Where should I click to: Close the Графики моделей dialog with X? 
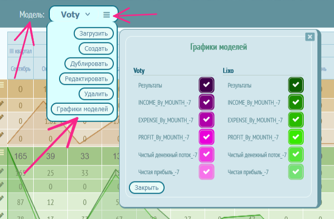click(x=309, y=36)
